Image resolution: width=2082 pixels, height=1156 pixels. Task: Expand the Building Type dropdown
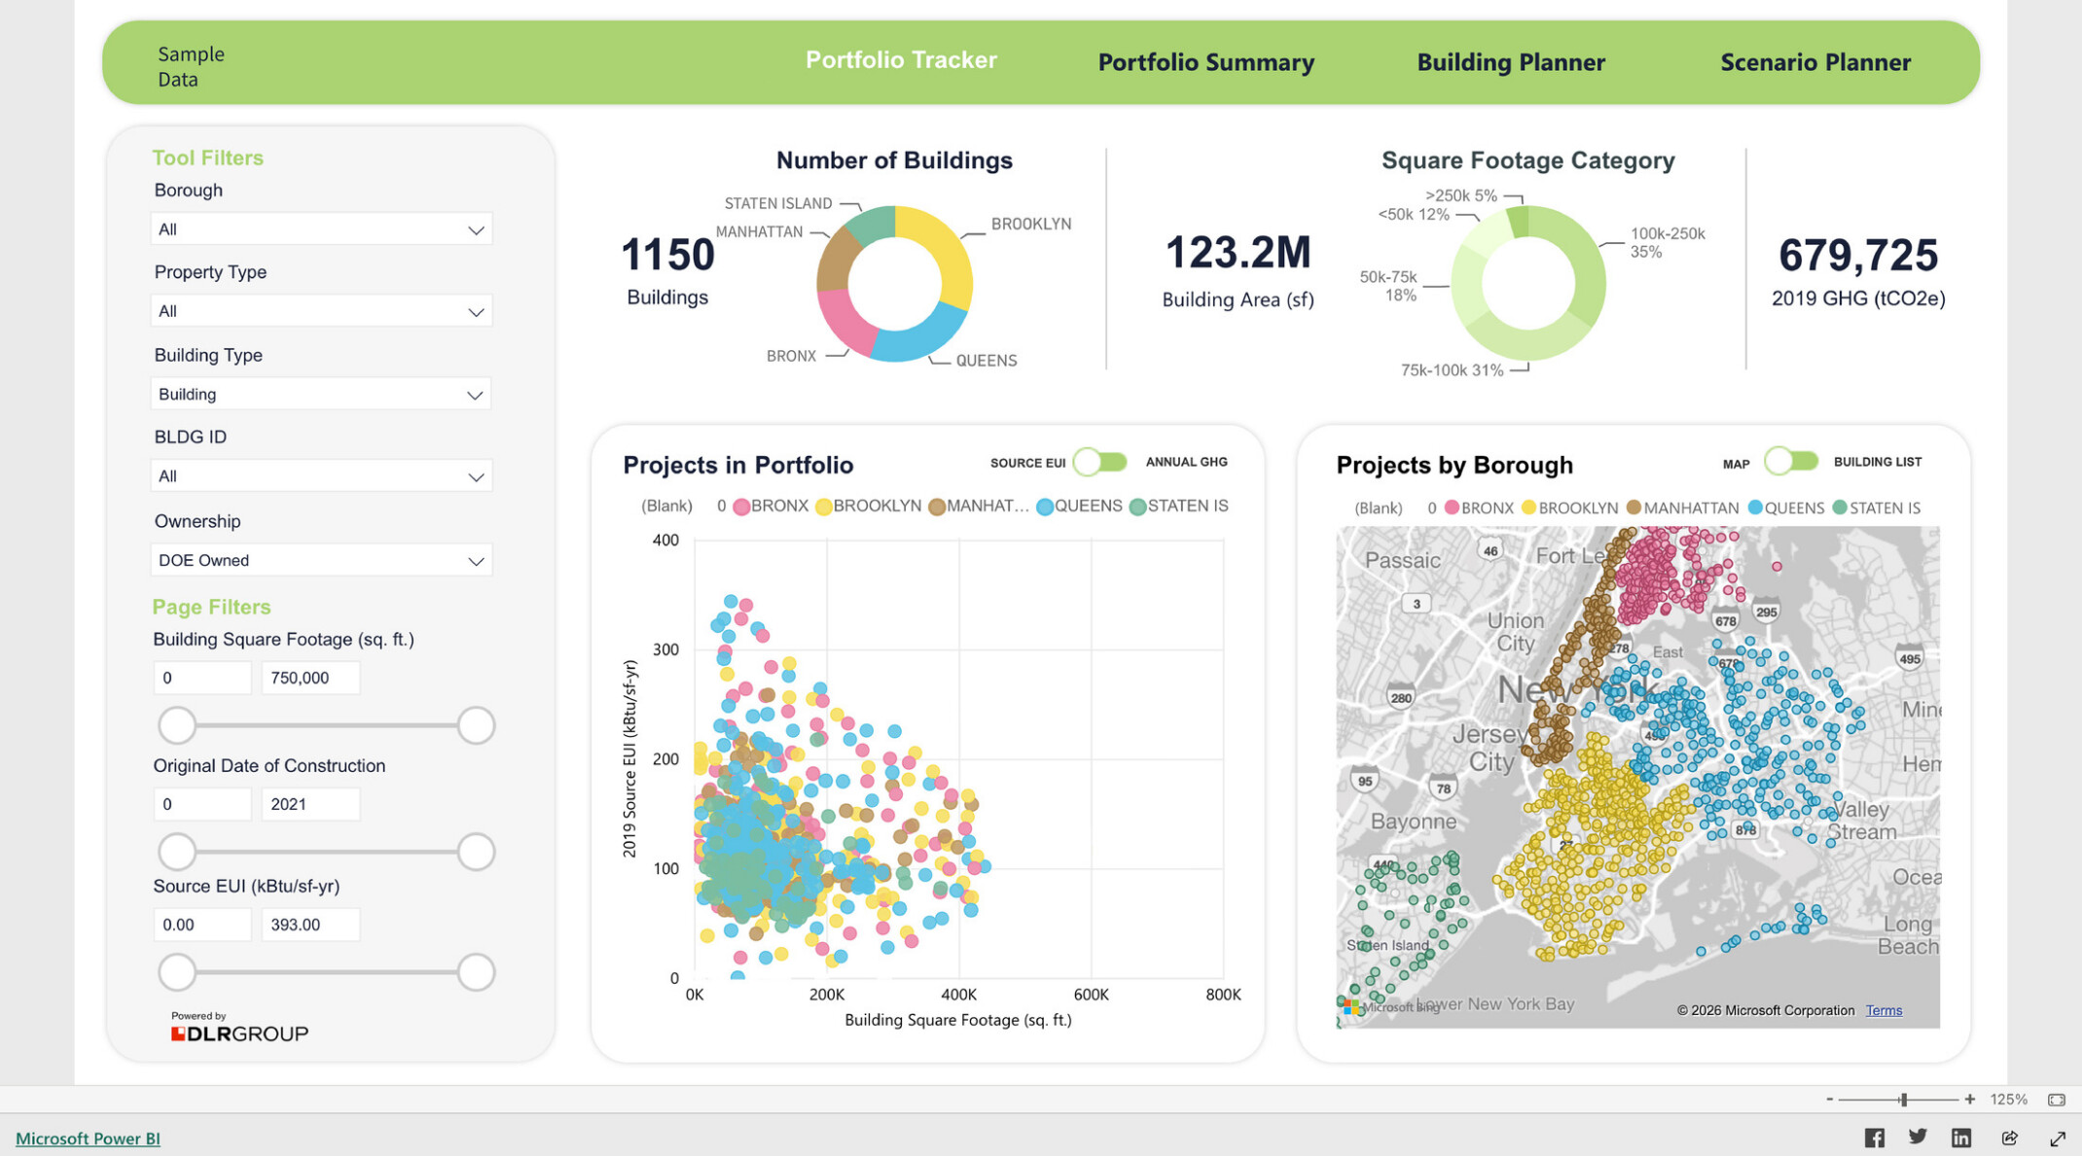[x=321, y=394]
